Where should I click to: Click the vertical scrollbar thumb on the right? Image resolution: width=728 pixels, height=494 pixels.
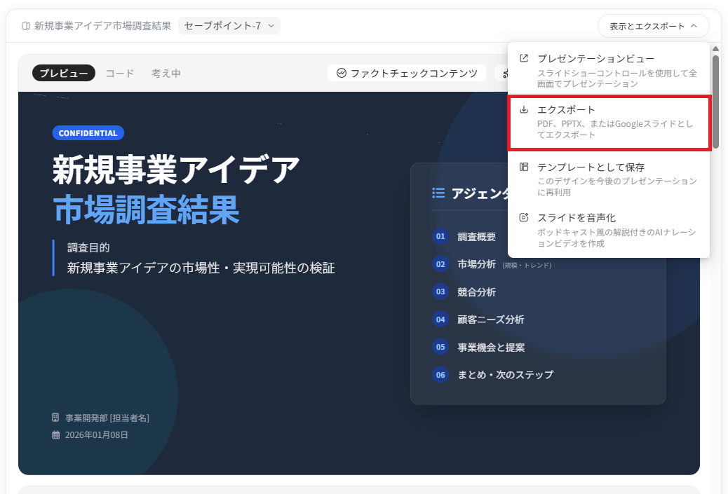pos(715,102)
